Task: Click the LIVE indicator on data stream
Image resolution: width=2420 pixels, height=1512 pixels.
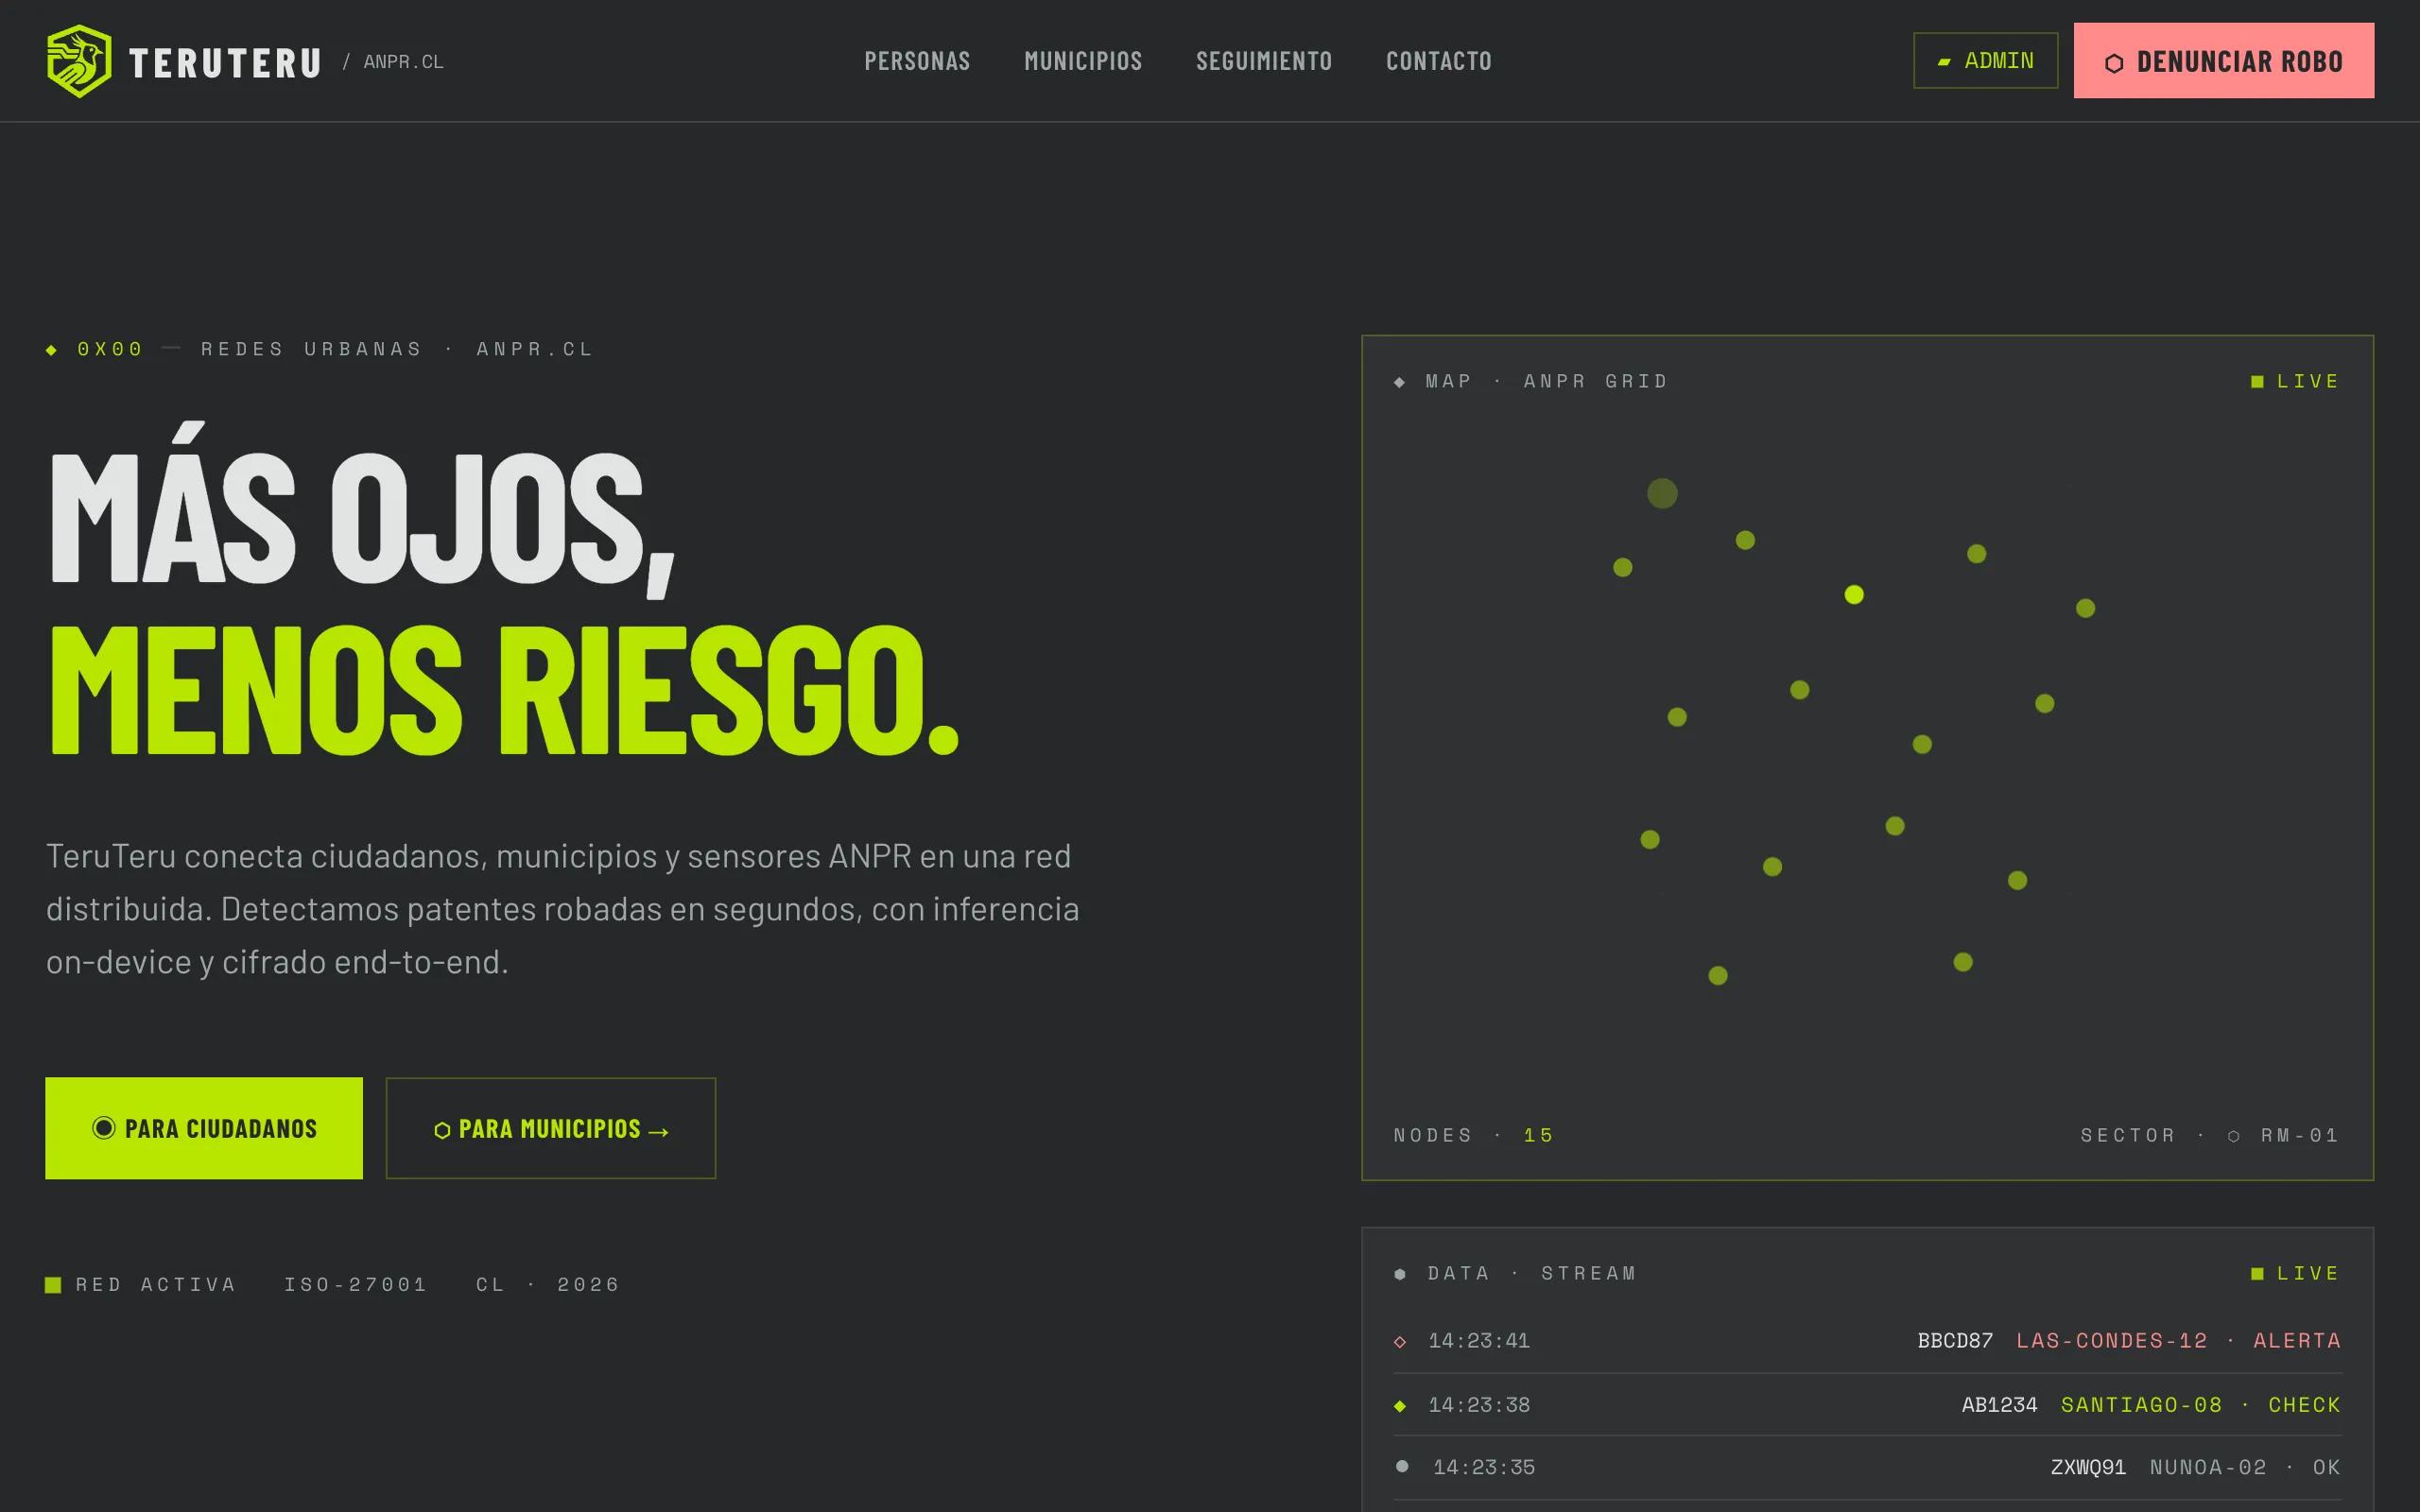Action: click(x=2294, y=1274)
